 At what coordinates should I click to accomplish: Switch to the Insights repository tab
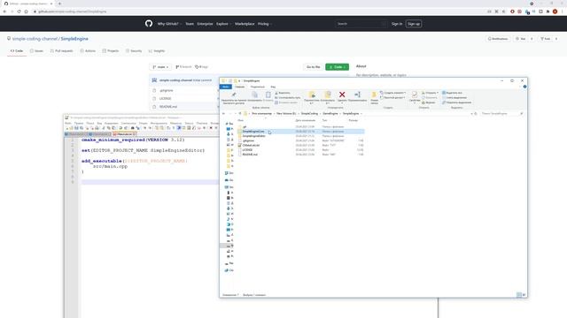coord(157,51)
